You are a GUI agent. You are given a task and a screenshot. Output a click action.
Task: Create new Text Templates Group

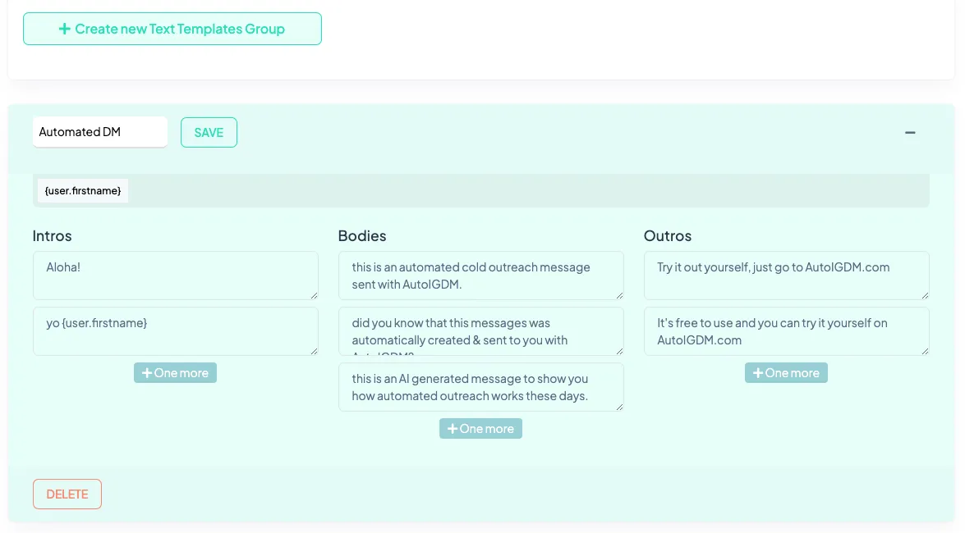(172, 29)
